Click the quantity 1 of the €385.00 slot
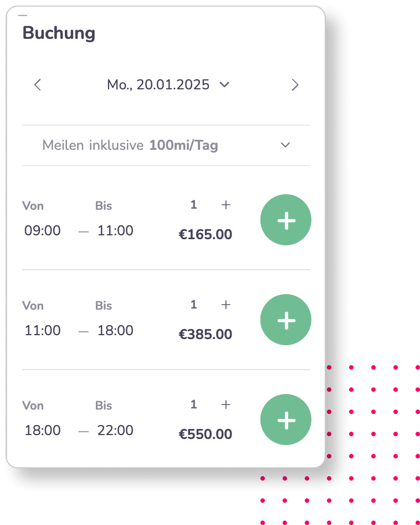Viewport: 420px width, 525px height. coord(193,304)
